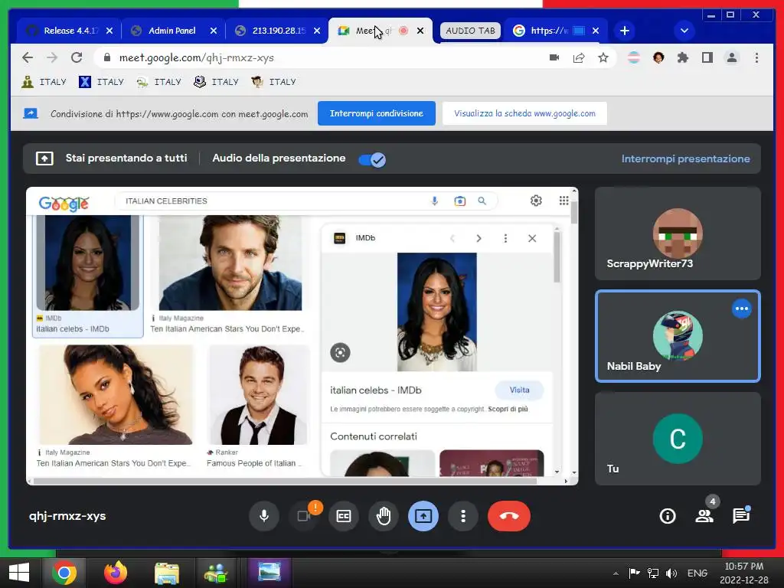Click Google voice search microphone
This screenshot has height=588, width=784.
coord(435,201)
